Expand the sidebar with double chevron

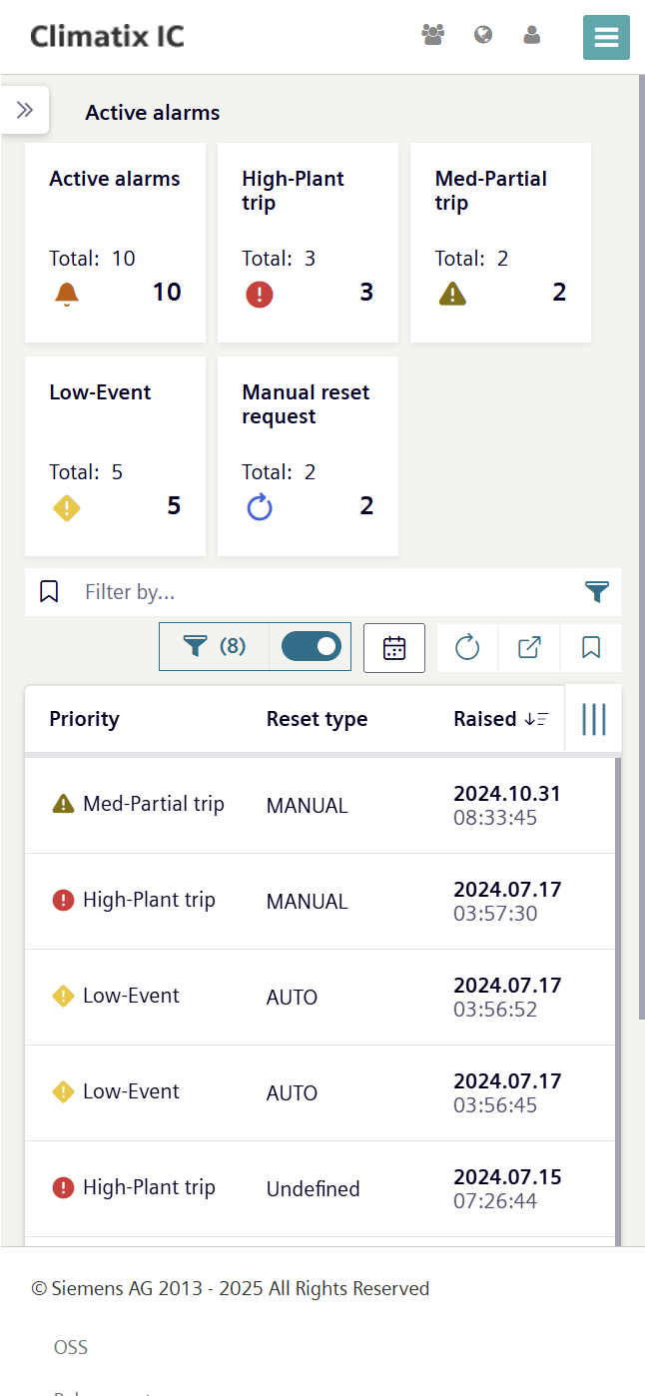point(25,110)
